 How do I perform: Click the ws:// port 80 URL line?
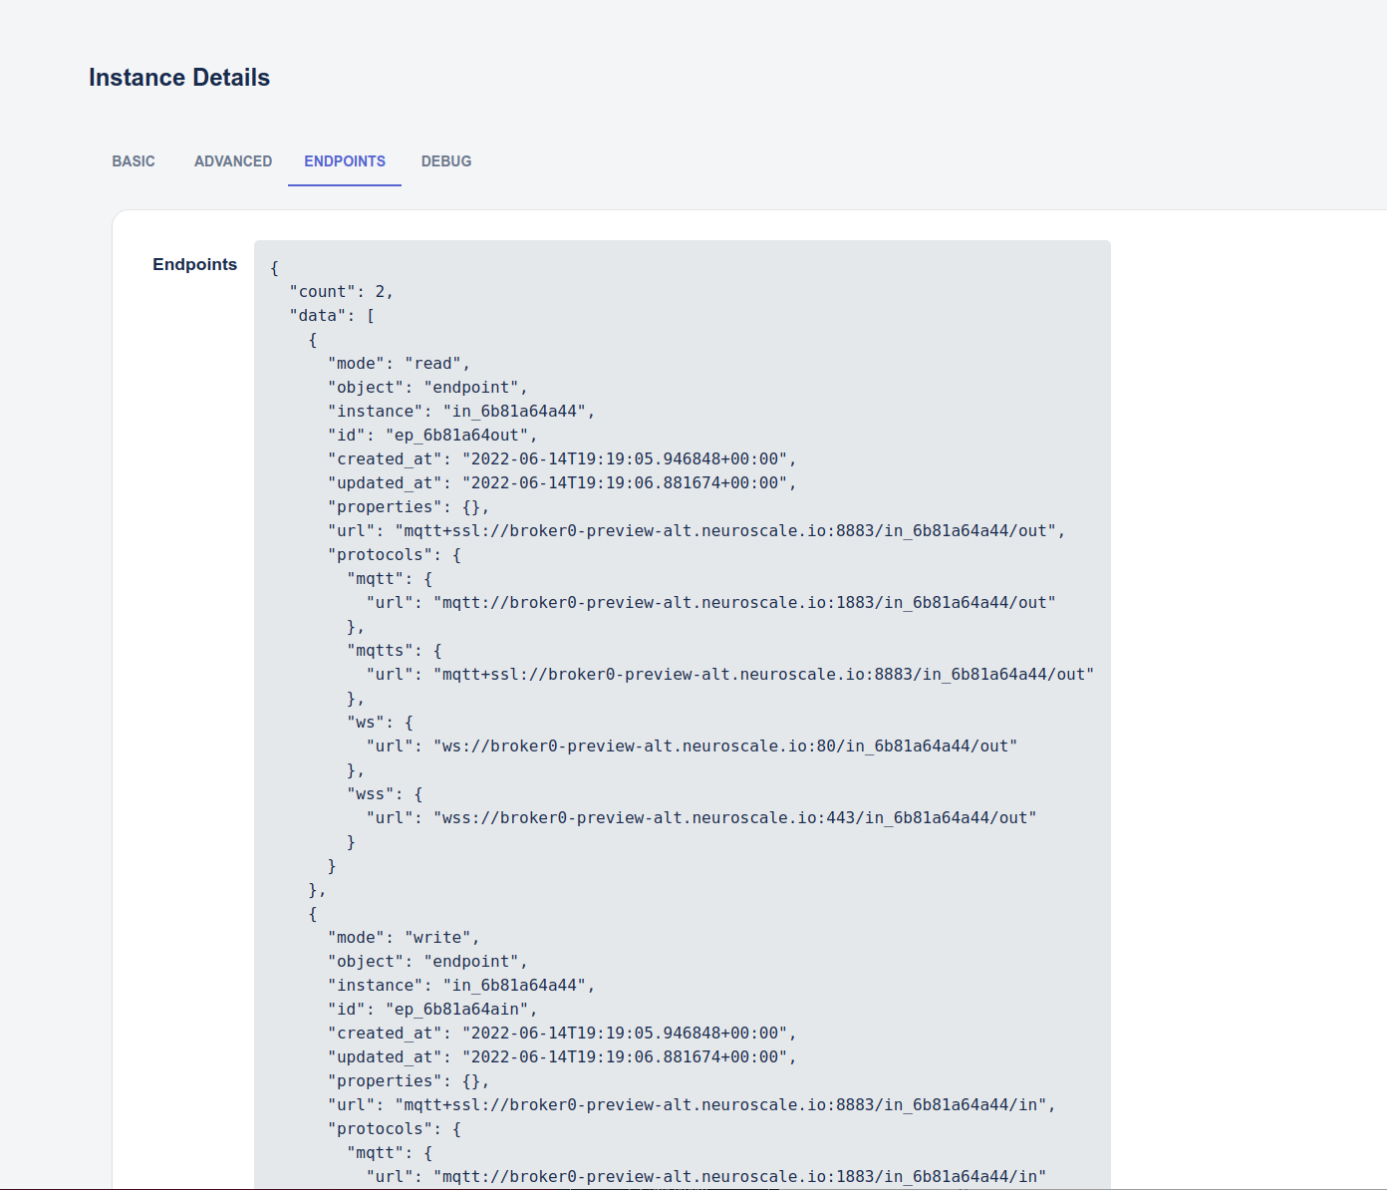(x=692, y=746)
